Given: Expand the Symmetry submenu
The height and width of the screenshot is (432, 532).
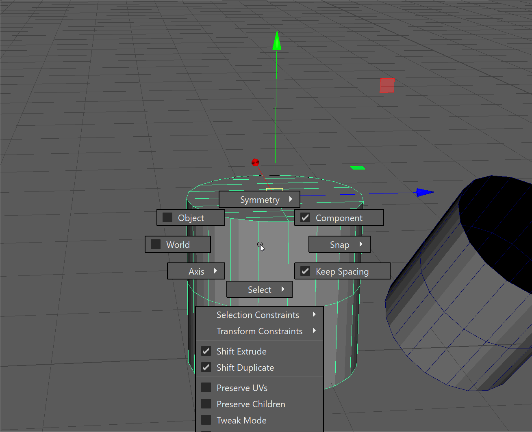Looking at the screenshot, I should [x=259, y=200].
